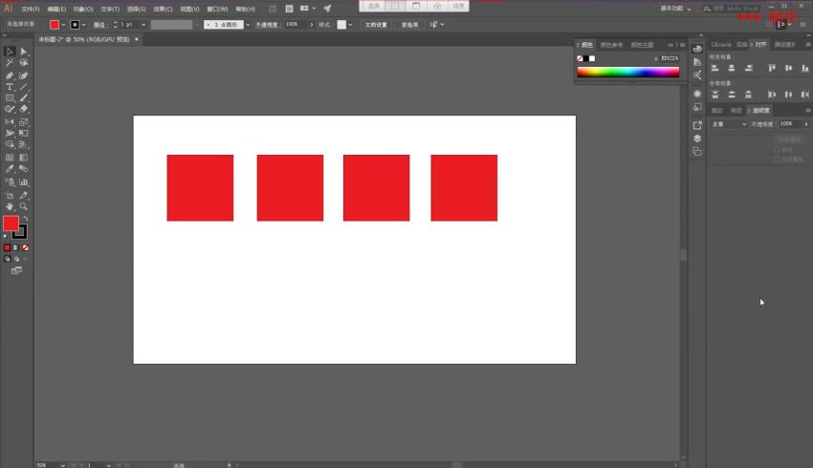
Task: Open the 文件(F) menu
Action: pyautogui.click(x=30, y=9)
